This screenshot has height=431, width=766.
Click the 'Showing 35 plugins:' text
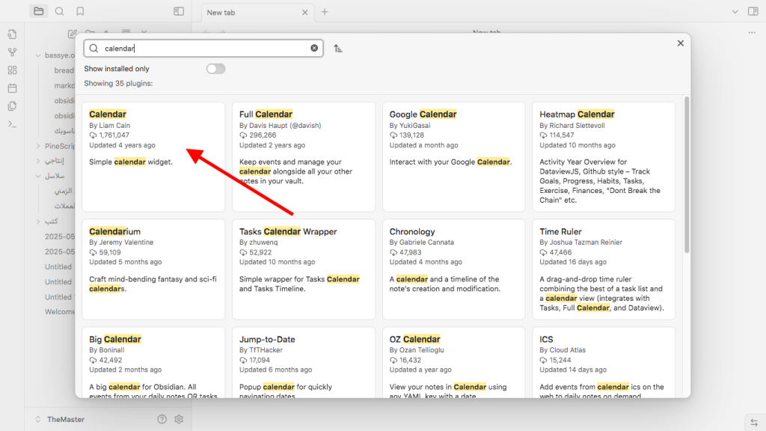click(x=118, y=84)
